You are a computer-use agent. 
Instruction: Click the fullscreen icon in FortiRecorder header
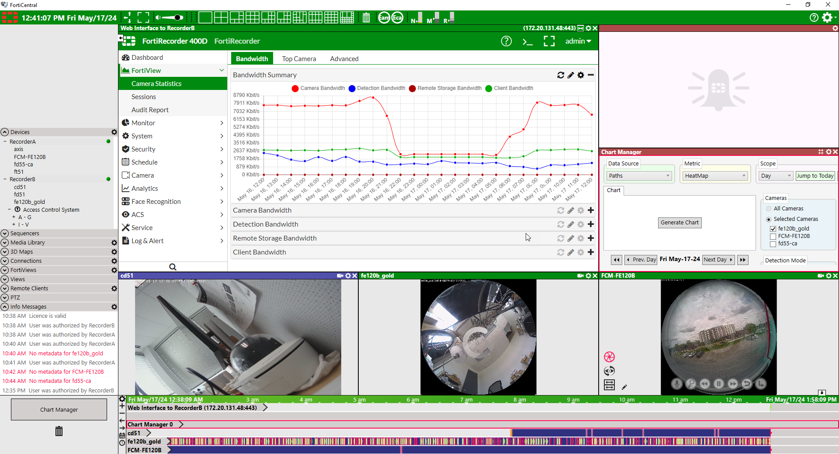coord(549,41)
